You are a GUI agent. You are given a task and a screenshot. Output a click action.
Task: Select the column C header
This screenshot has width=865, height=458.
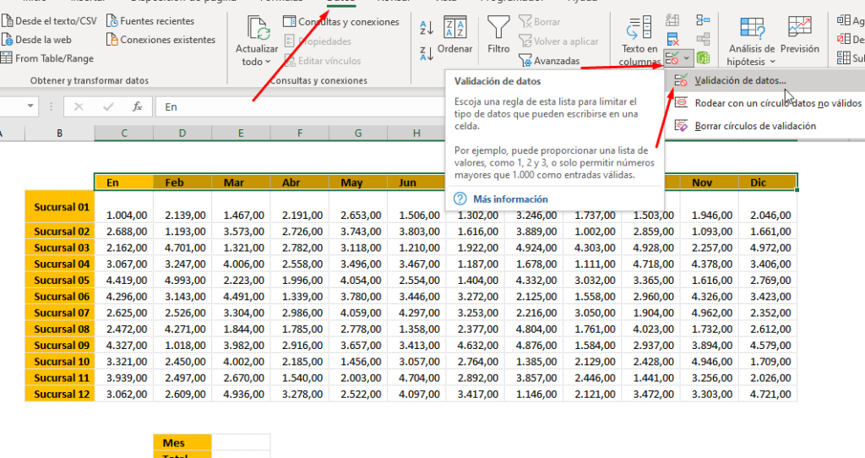pyautogui.click(x=124, y=133)
